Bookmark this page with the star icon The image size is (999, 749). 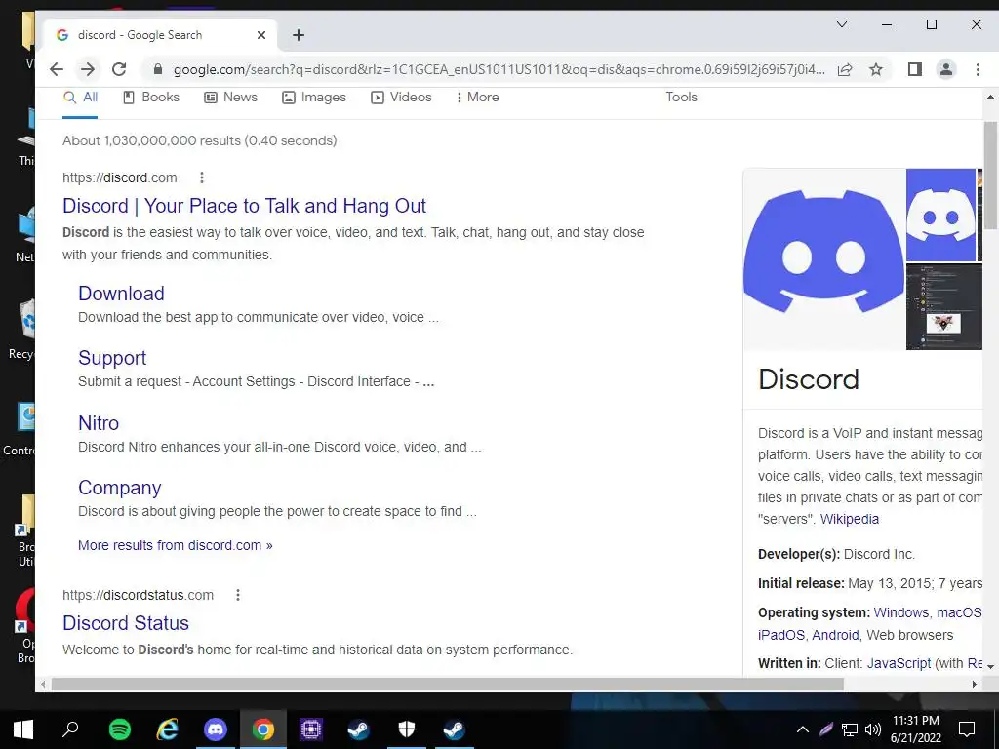coord(877,69)
